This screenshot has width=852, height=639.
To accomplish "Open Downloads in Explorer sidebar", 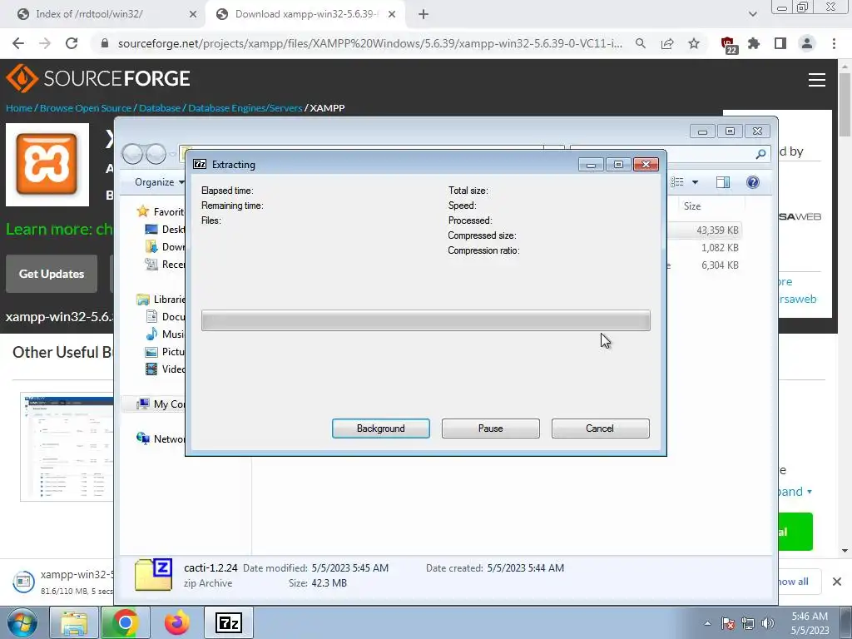I will point(166,246).
